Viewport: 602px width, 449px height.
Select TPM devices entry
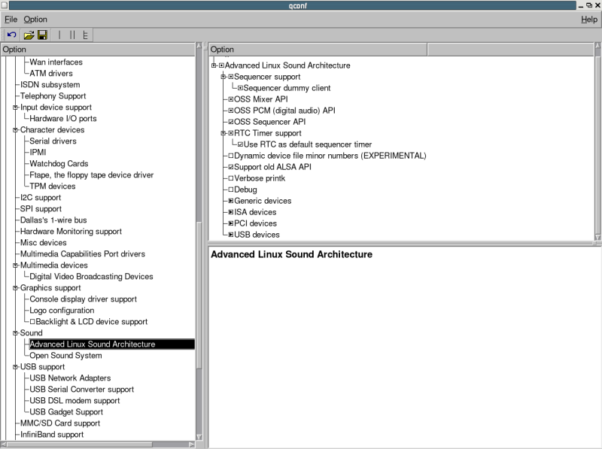click(x=53, y=186)
